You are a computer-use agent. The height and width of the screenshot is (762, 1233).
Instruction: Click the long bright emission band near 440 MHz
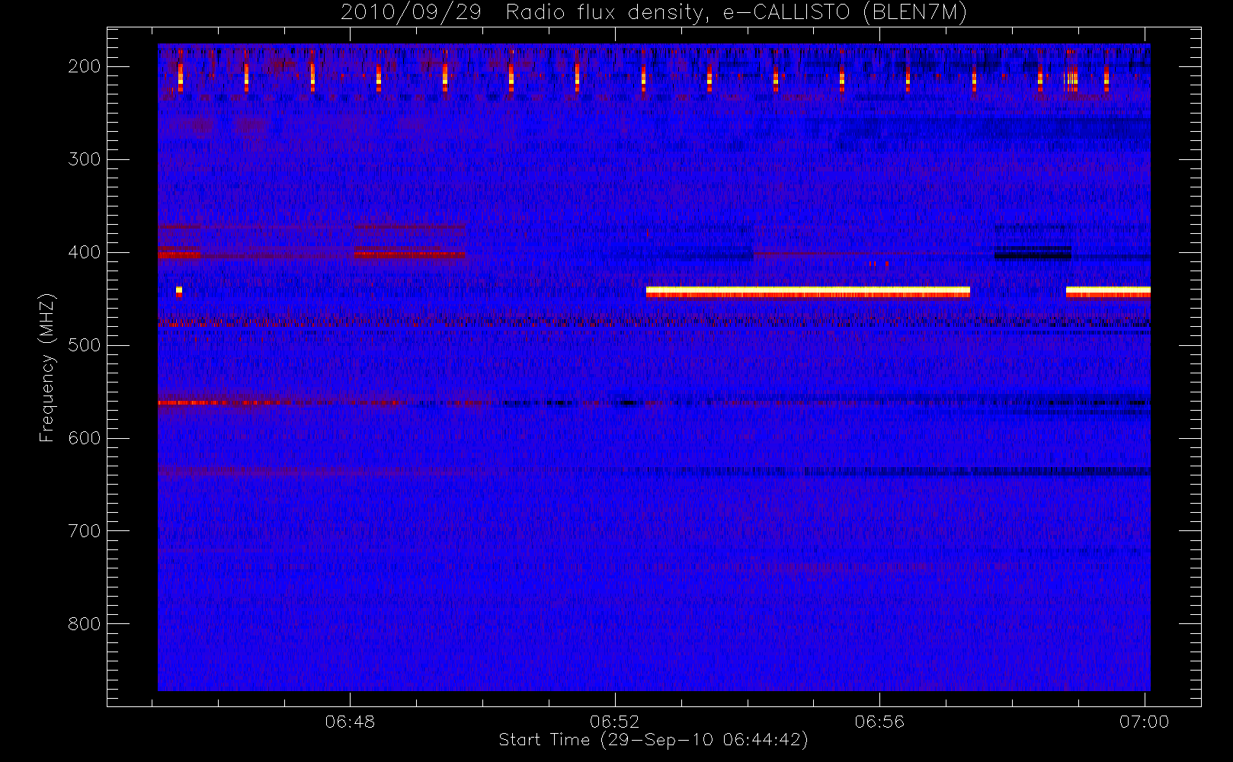click(808, 292)
